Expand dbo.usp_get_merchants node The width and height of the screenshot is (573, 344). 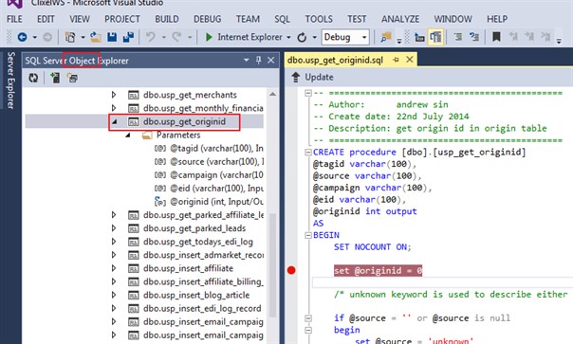point(114,95)
